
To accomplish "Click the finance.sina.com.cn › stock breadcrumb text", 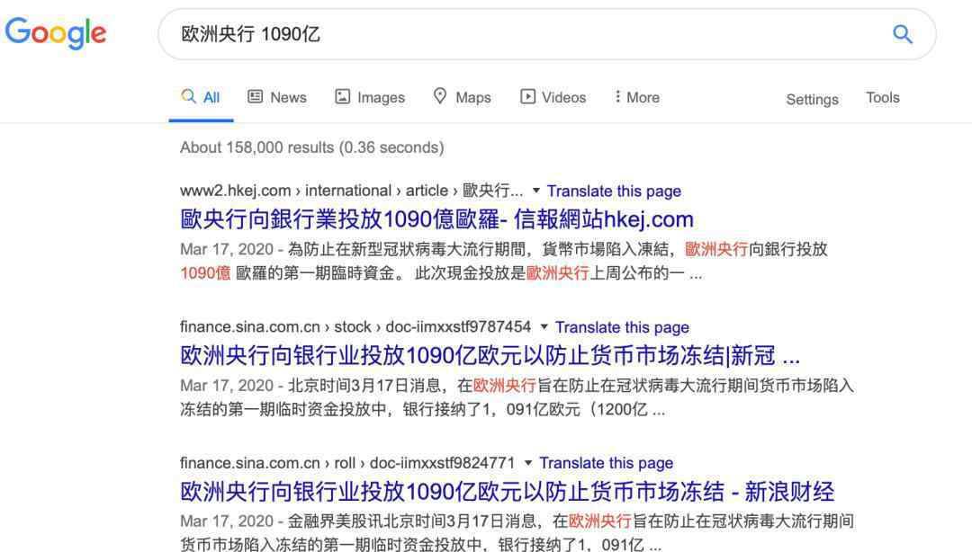I will point(355,326).
